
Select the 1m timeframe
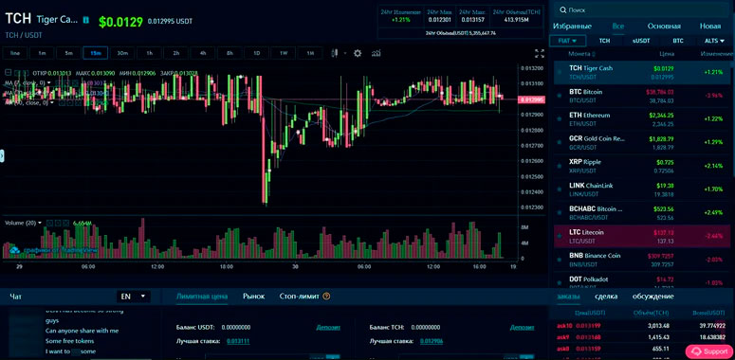pos(42,53)
